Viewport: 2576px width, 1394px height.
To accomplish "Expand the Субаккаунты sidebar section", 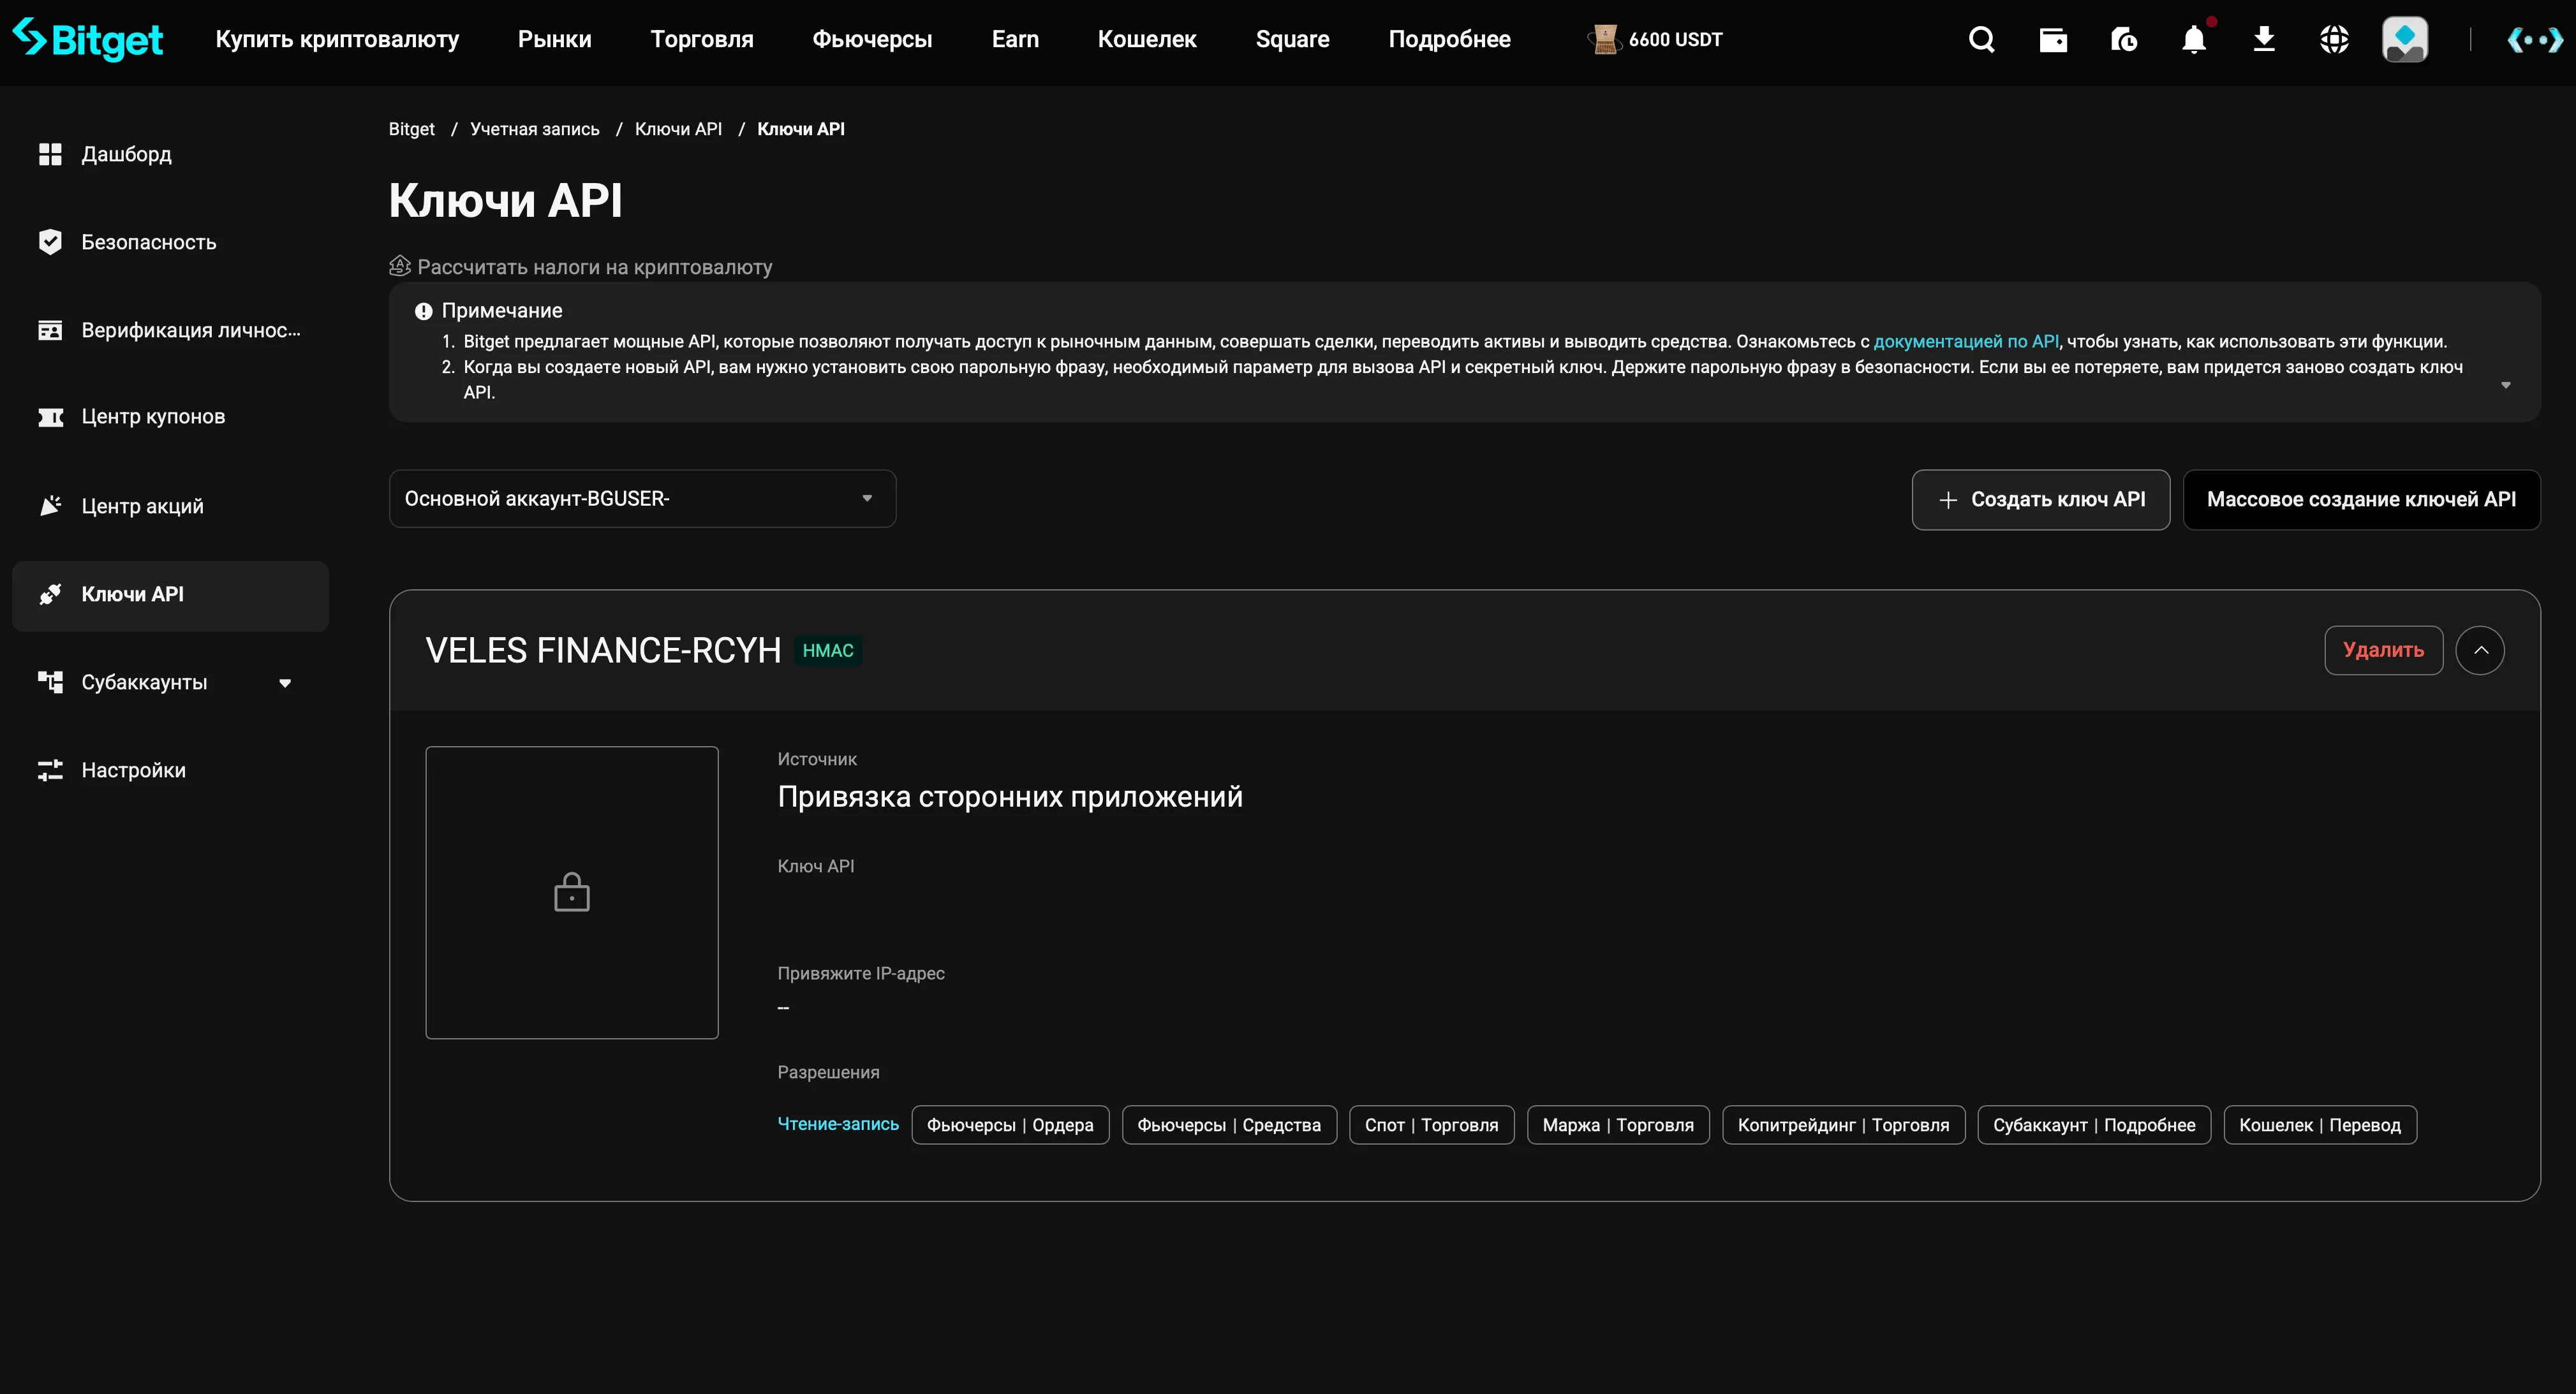I will (x=285, y=682).
